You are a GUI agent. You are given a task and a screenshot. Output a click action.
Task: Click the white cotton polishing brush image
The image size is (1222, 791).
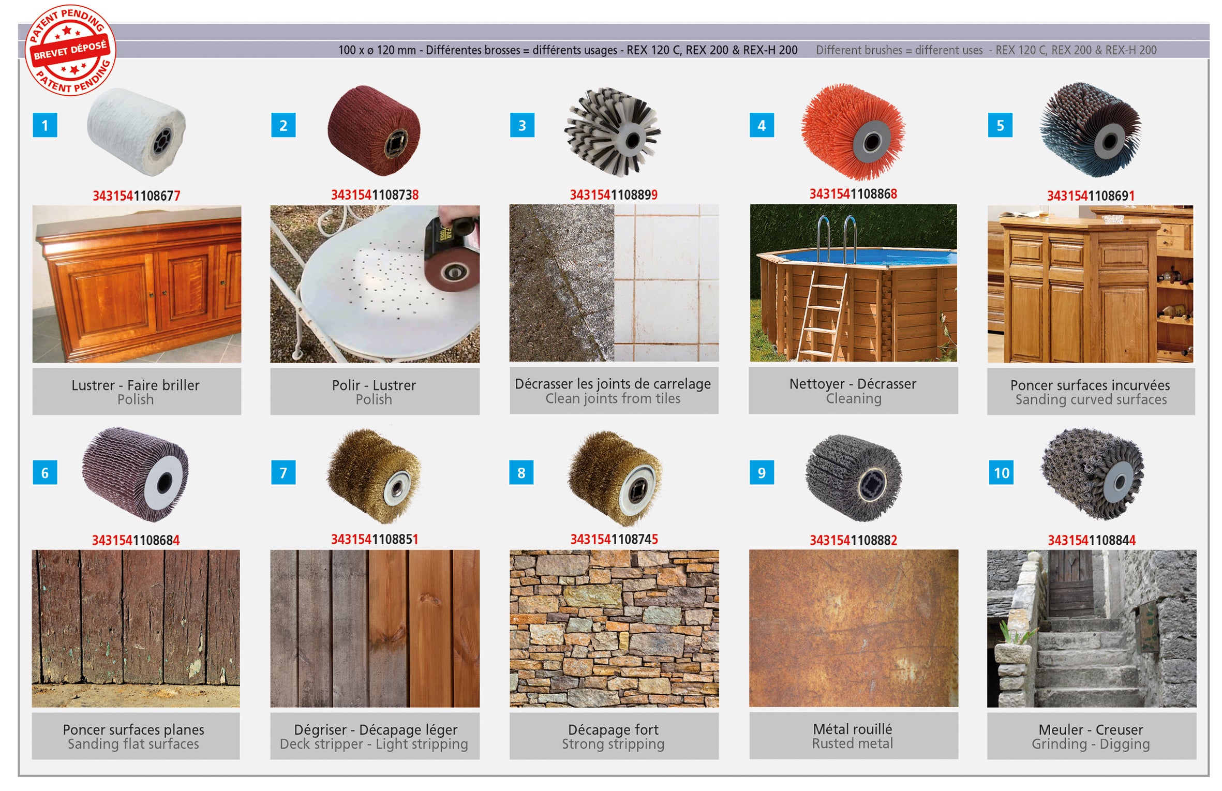pyautogui.click(x=136, y=131)
